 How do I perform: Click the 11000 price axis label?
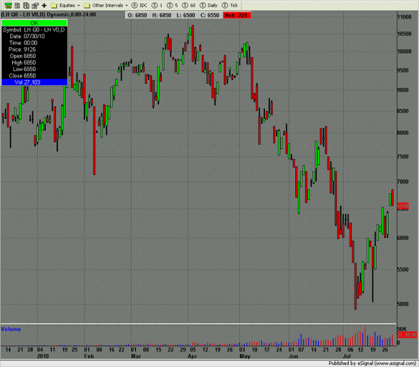coord(404,17)
